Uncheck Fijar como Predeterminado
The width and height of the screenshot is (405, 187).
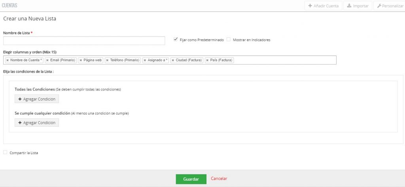(x=176, y=39)
